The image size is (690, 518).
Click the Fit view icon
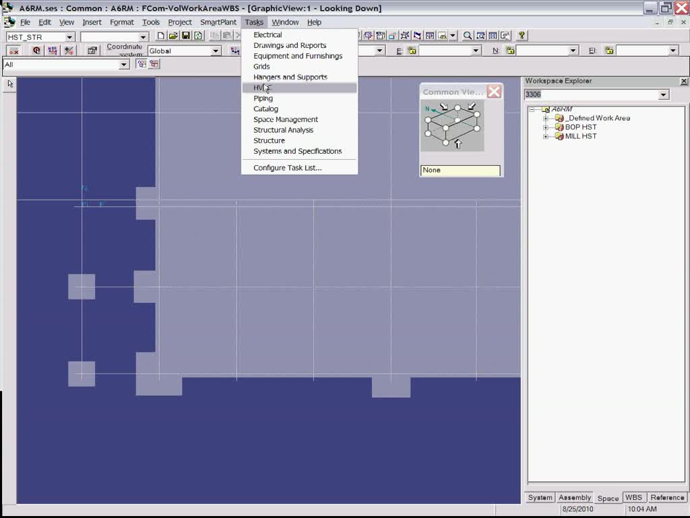[493, 36]
